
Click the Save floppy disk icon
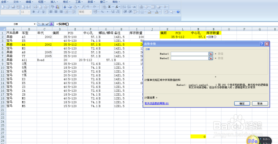(13, 7)
